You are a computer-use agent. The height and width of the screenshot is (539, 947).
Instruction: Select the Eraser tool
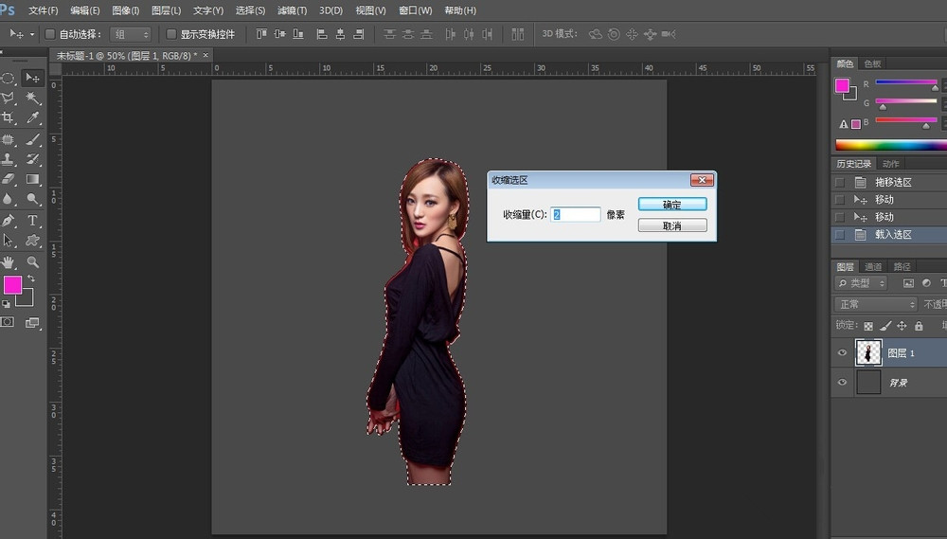point(9,179)
